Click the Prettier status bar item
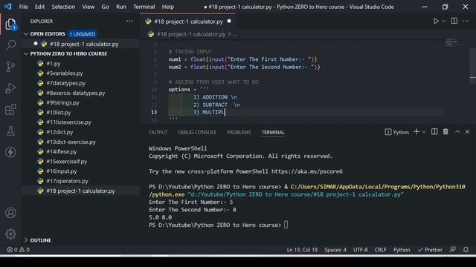 pyautogui.click(x=430, y=250)
